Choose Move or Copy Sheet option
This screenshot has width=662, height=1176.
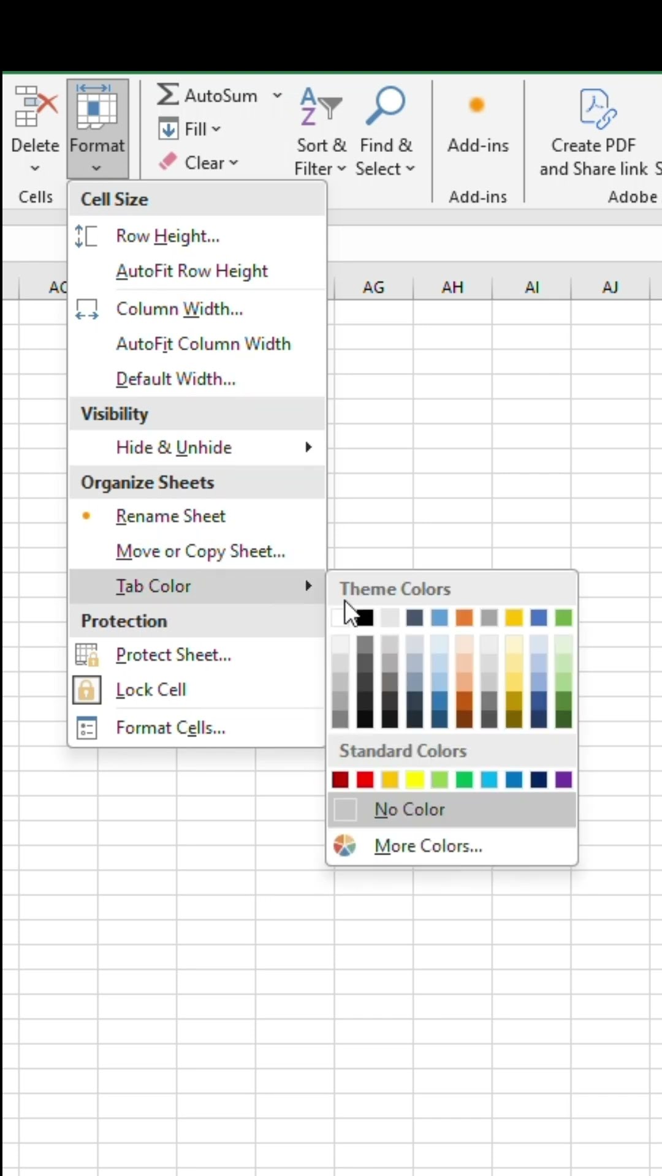click(x=200, y=551)
